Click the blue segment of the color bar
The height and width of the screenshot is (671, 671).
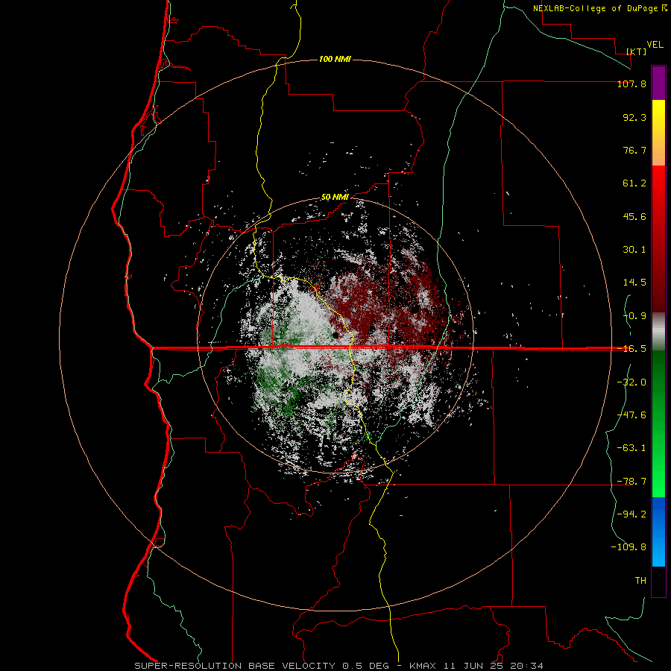(658, 532)
